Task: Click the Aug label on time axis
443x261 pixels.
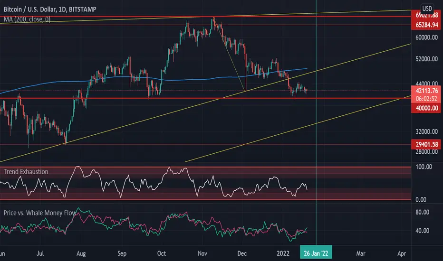Action: [81, 253]
